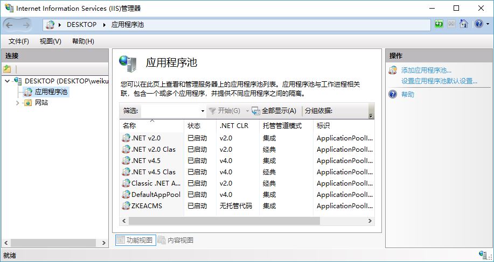Select the ZKEACMS row name
This screenshot has height=262, width=494.
pyautogui.click(x=147, y=206)
